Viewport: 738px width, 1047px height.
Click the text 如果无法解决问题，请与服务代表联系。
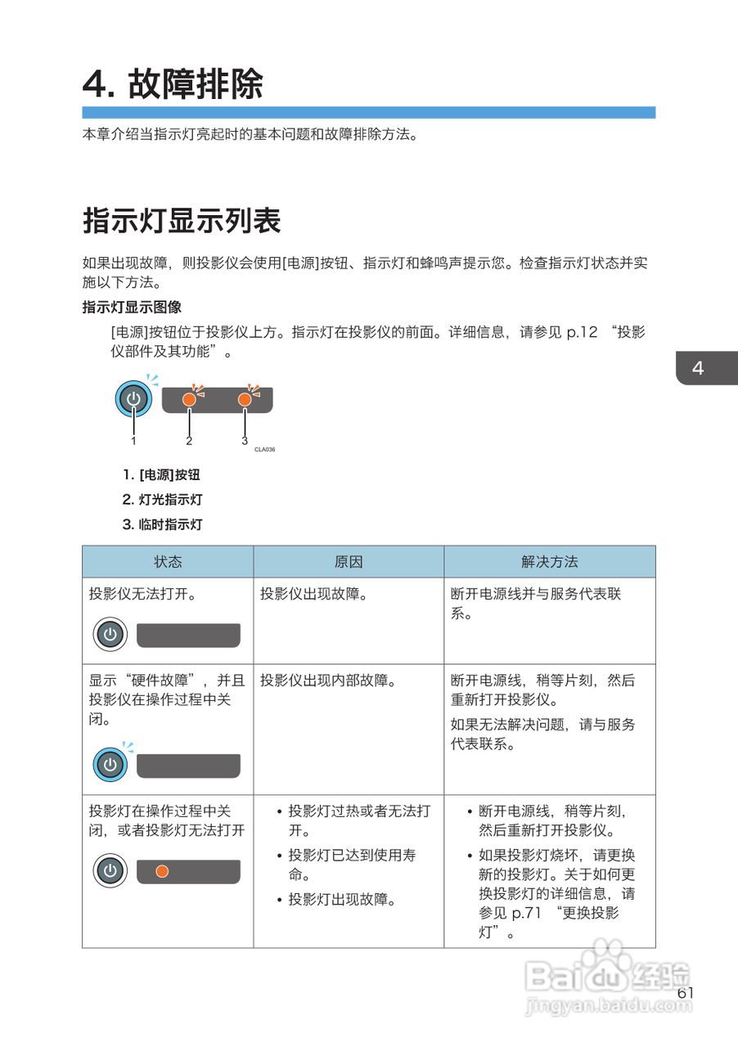pos(542,735)
